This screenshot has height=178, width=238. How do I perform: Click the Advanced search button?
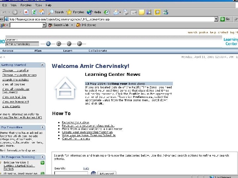click(107, 173)
